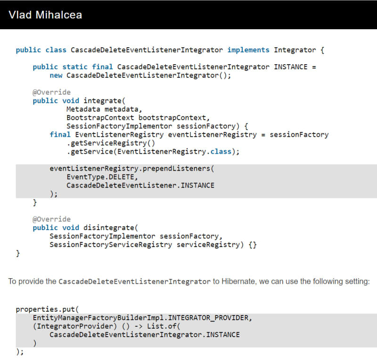
Task: Click the 'implements' keyword in class declaration
Action: coord(248,50)
